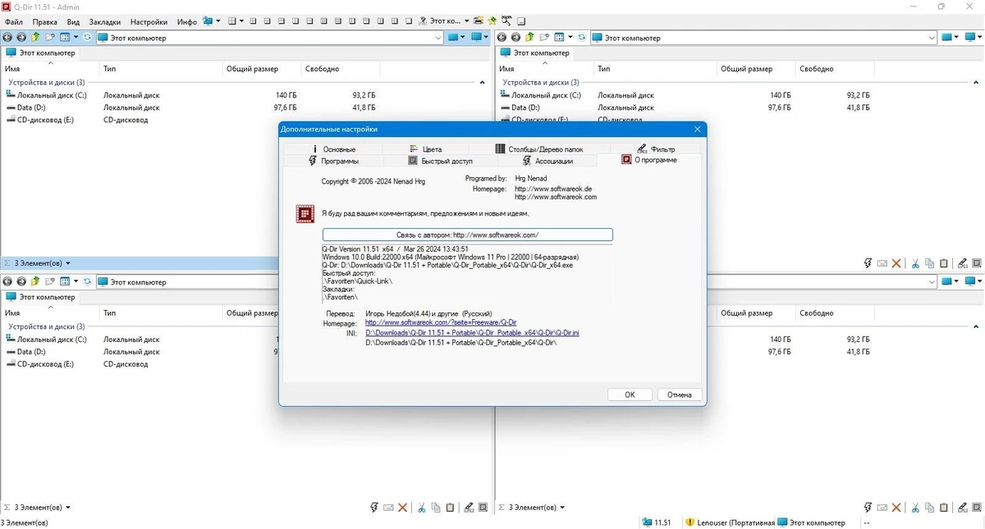
Task: Click mail icon in bottom-left pane status bar
Action: tap(388, 508)
